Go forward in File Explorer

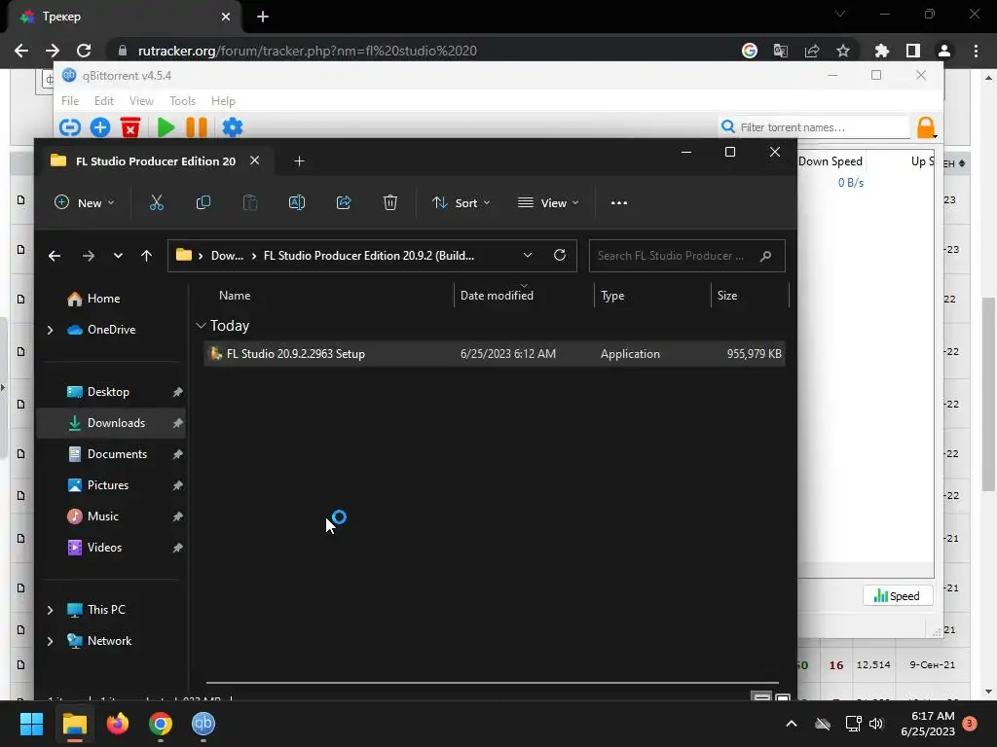coord(89,256)
